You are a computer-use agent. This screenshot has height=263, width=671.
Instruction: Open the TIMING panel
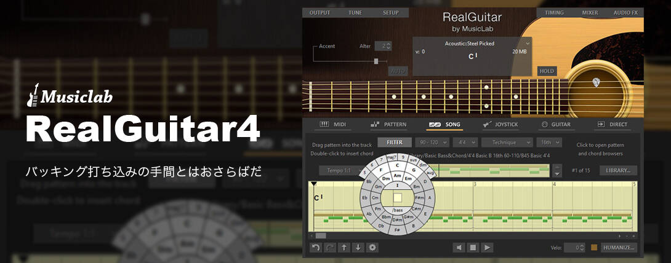click(554, 13)
